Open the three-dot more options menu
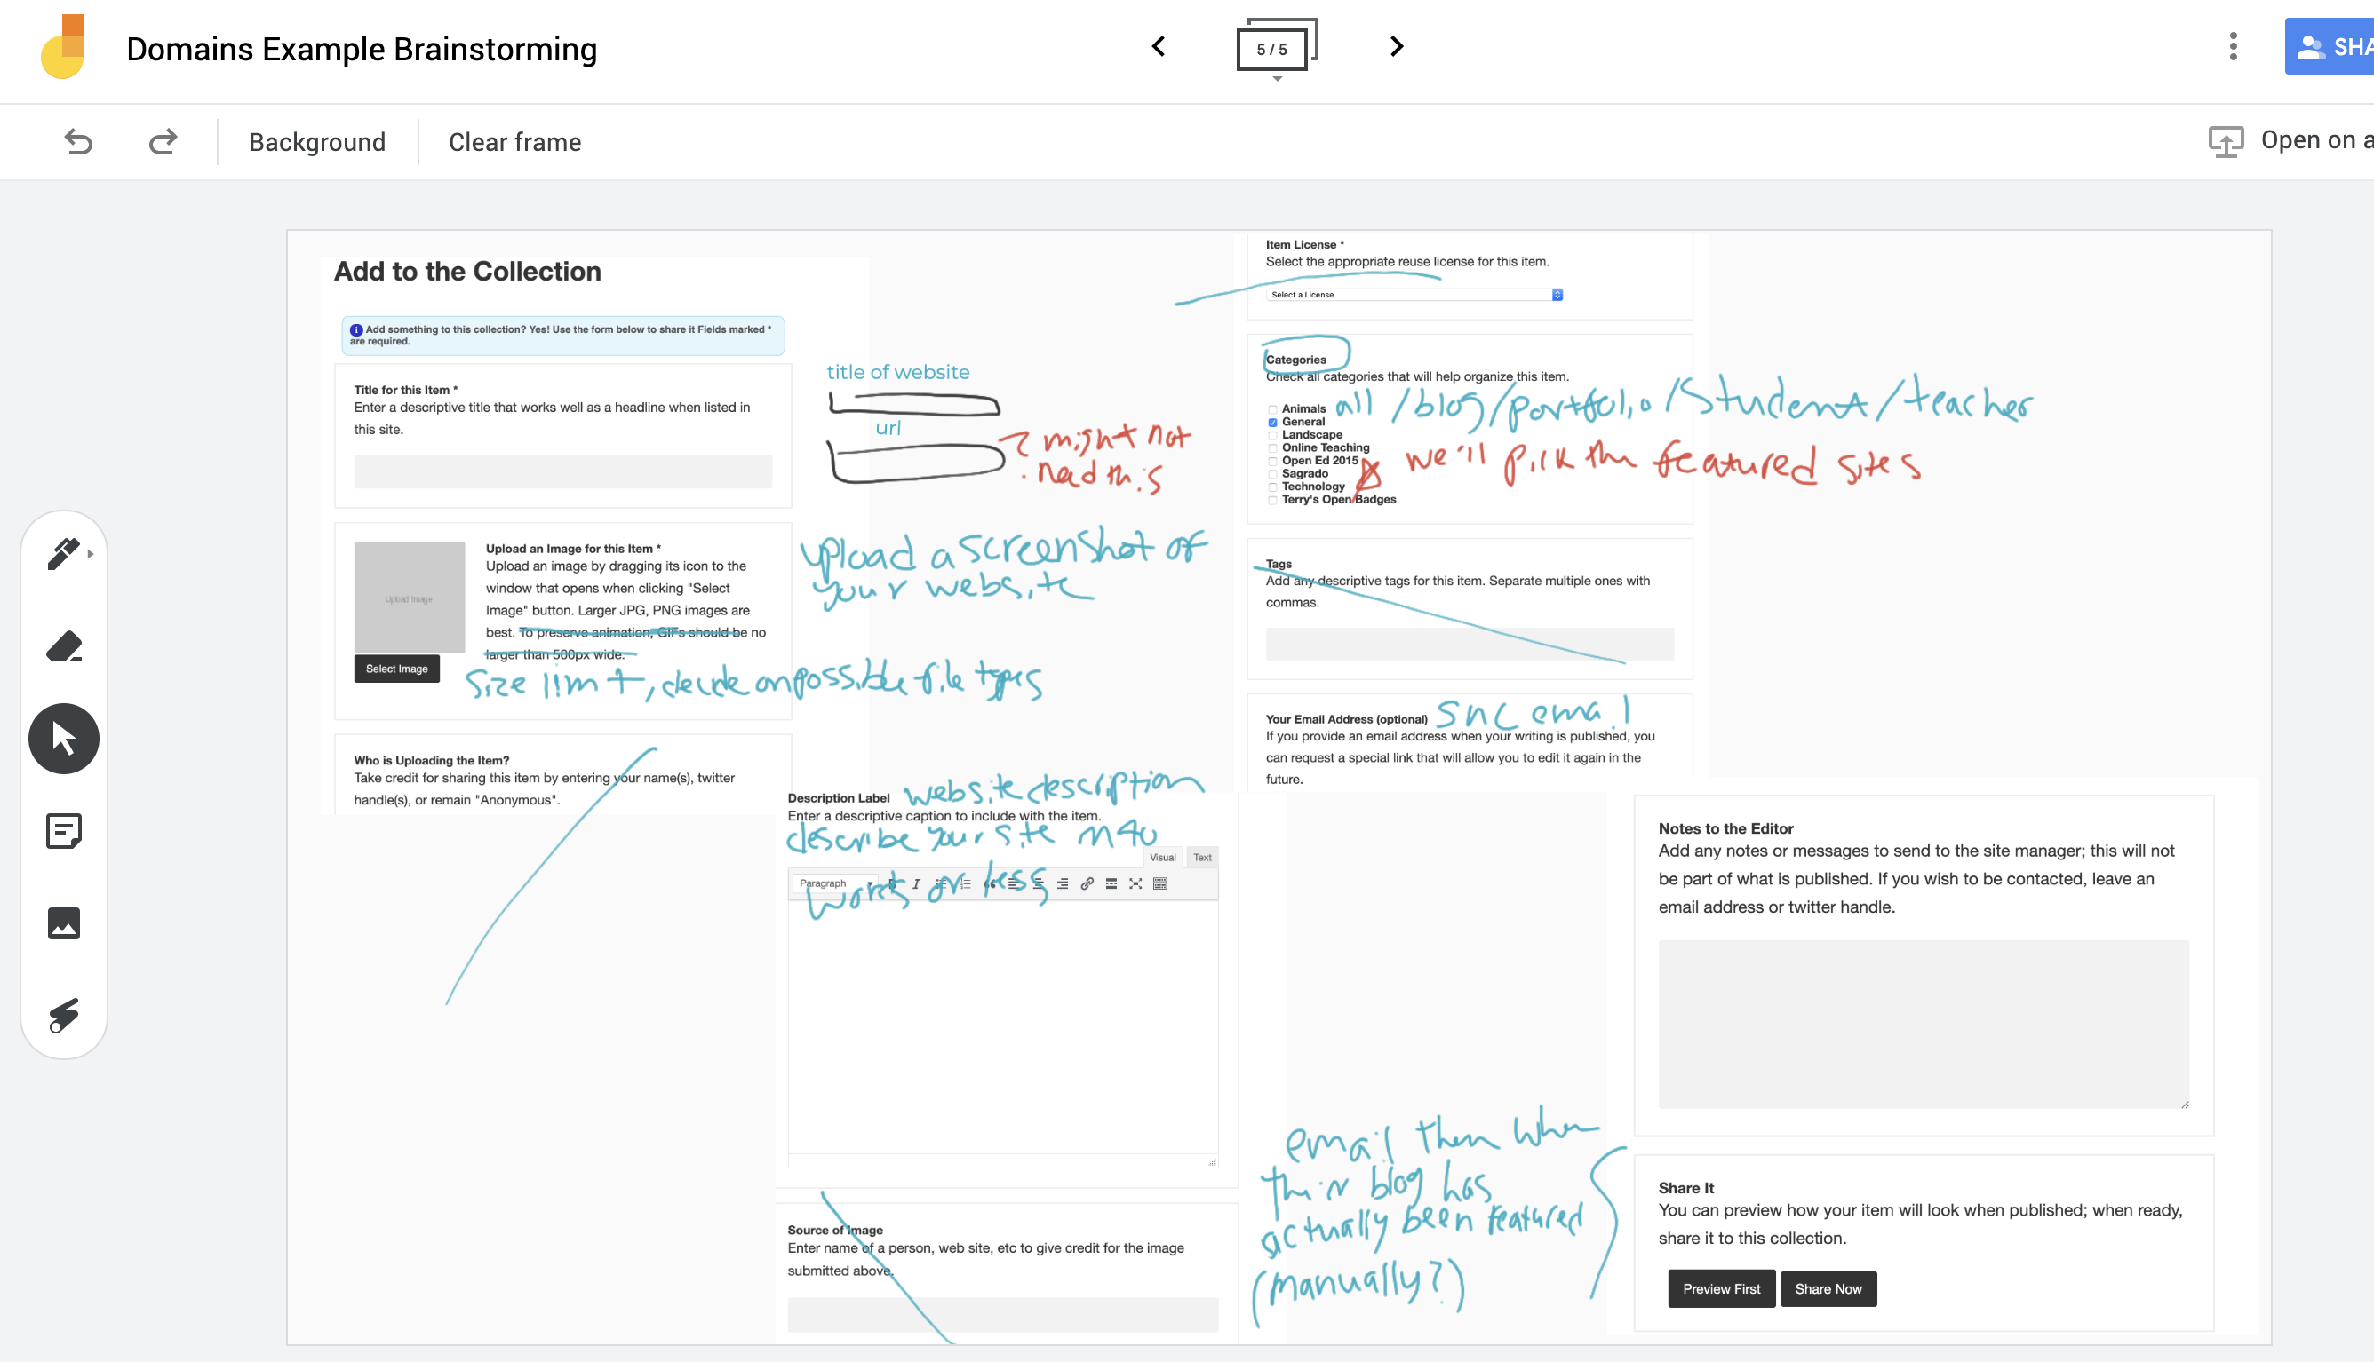The image size is (2374, 1362). (x=2233, y=47)
